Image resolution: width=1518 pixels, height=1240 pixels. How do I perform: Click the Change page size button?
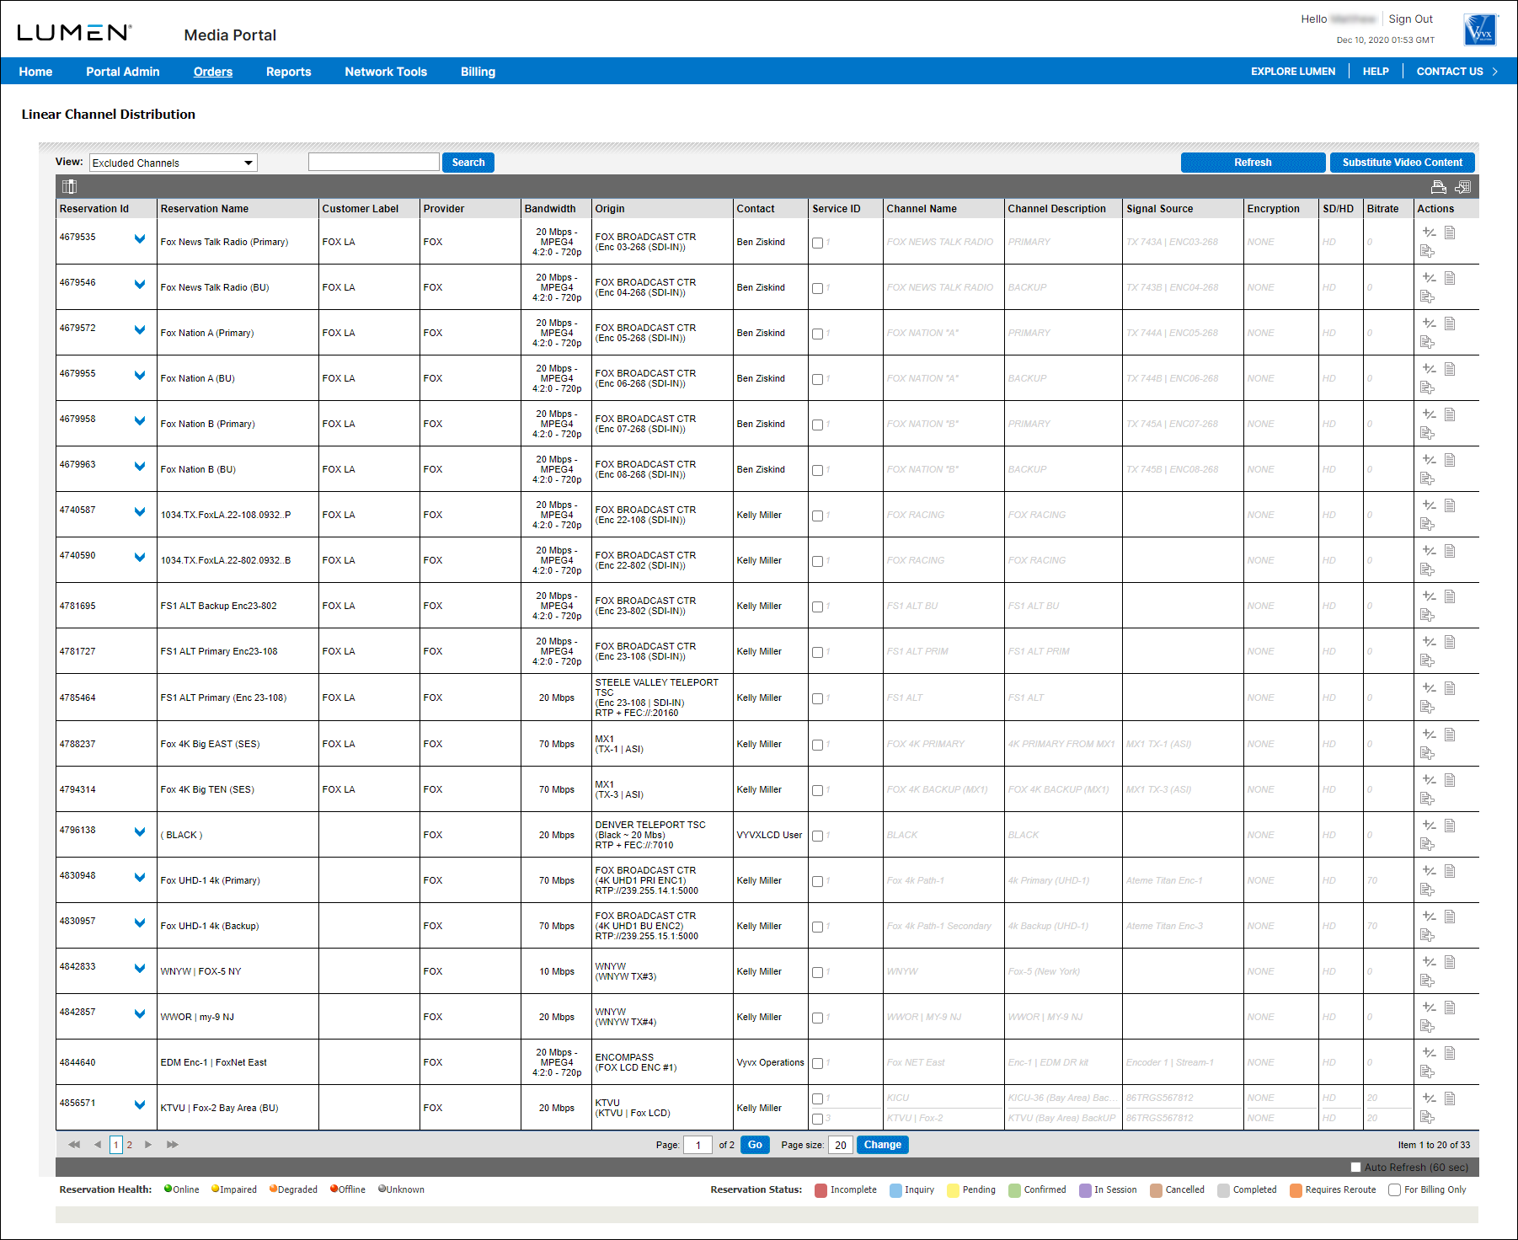click(x=882, y=1145)
